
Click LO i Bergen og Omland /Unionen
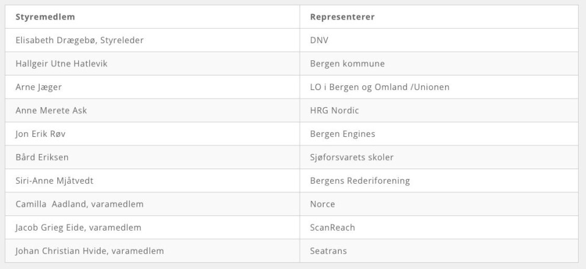point(380,87)
